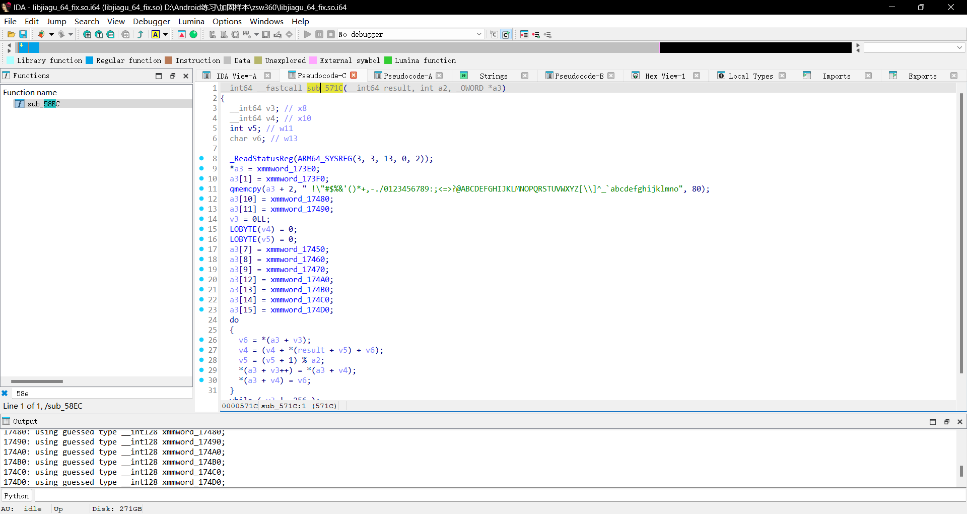Close the Pseudocode-C tab
967x514 pixels.
coord(354,75)
